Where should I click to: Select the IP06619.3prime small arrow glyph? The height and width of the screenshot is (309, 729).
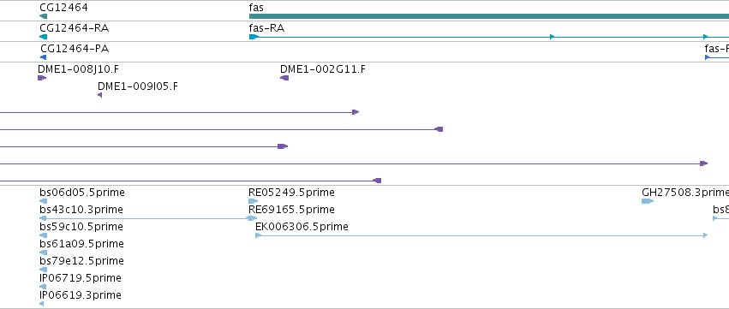click(41, 305)
